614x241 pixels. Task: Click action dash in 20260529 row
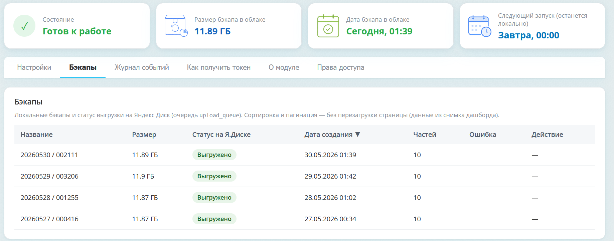coord(535,177)
